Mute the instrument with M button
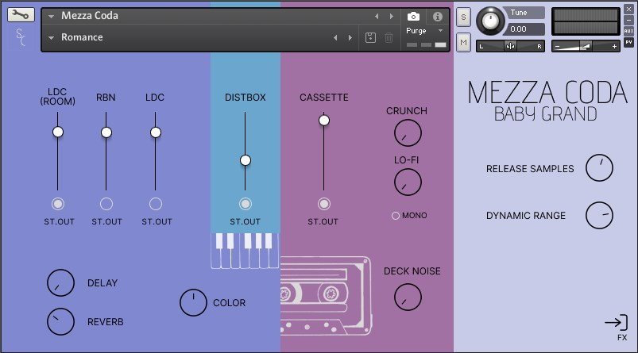Viewport: 638px width, 353px height. click(464, 41)
